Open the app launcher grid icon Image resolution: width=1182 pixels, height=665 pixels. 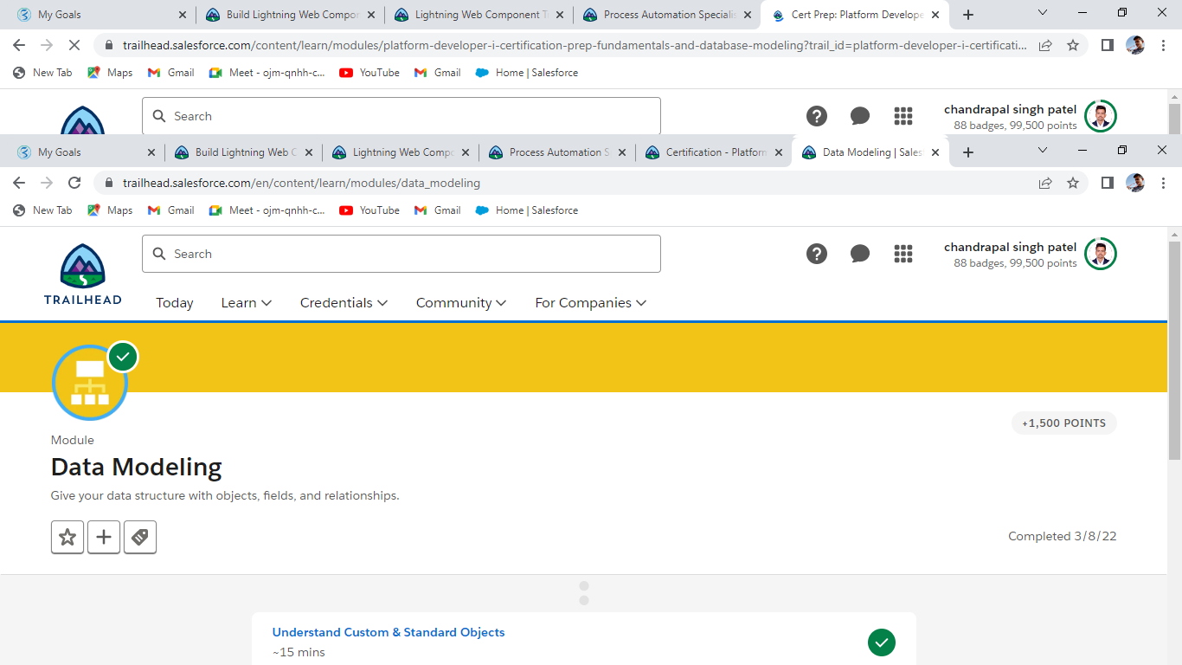tap(903, 254)
